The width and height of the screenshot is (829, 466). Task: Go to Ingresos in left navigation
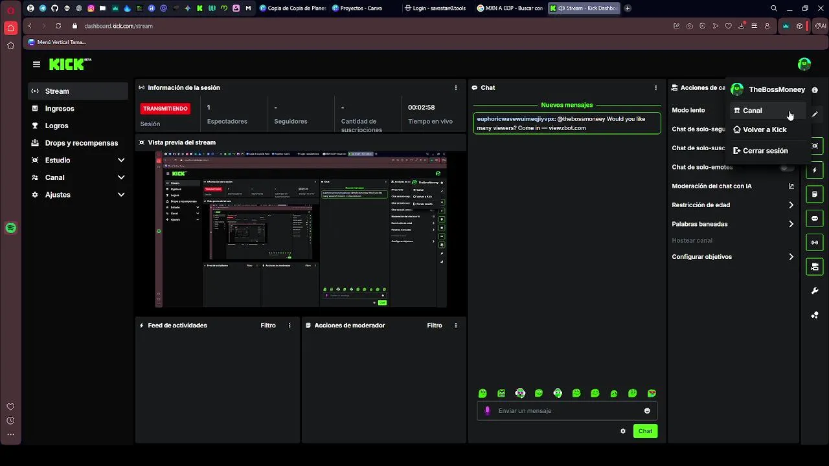point(78,109)
